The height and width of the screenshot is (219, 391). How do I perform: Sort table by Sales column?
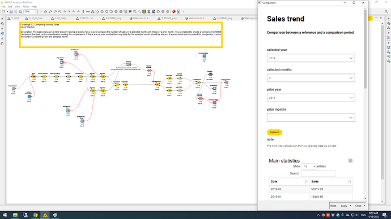point(331,182)
